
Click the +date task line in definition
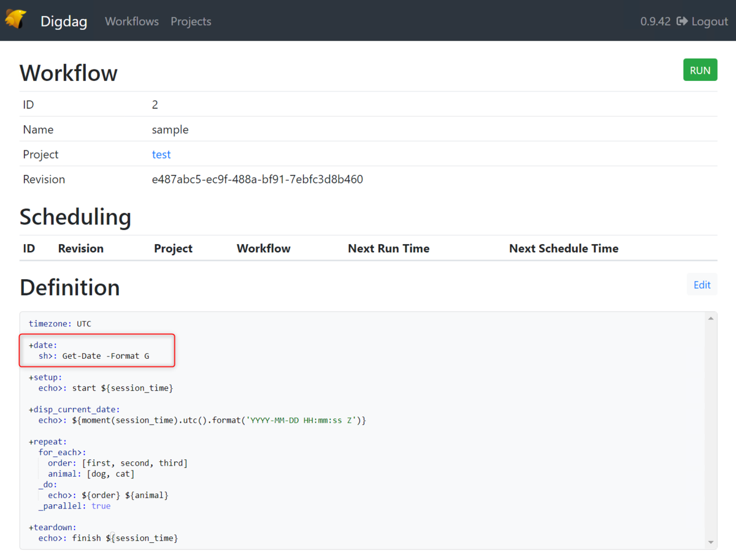43,345
